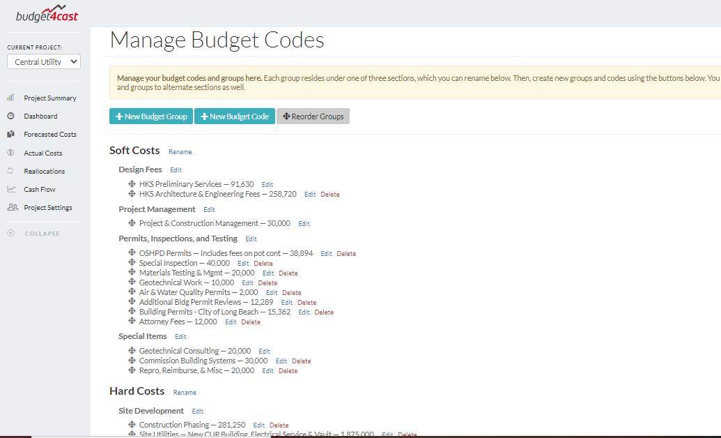Open Project Settings page
The height and width of the screenshot is (438, 721).
coord(48,208)
